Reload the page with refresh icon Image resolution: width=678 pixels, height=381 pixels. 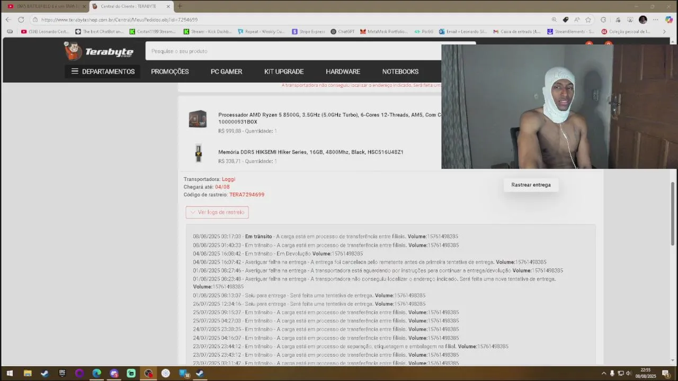[x=21, y=20]
